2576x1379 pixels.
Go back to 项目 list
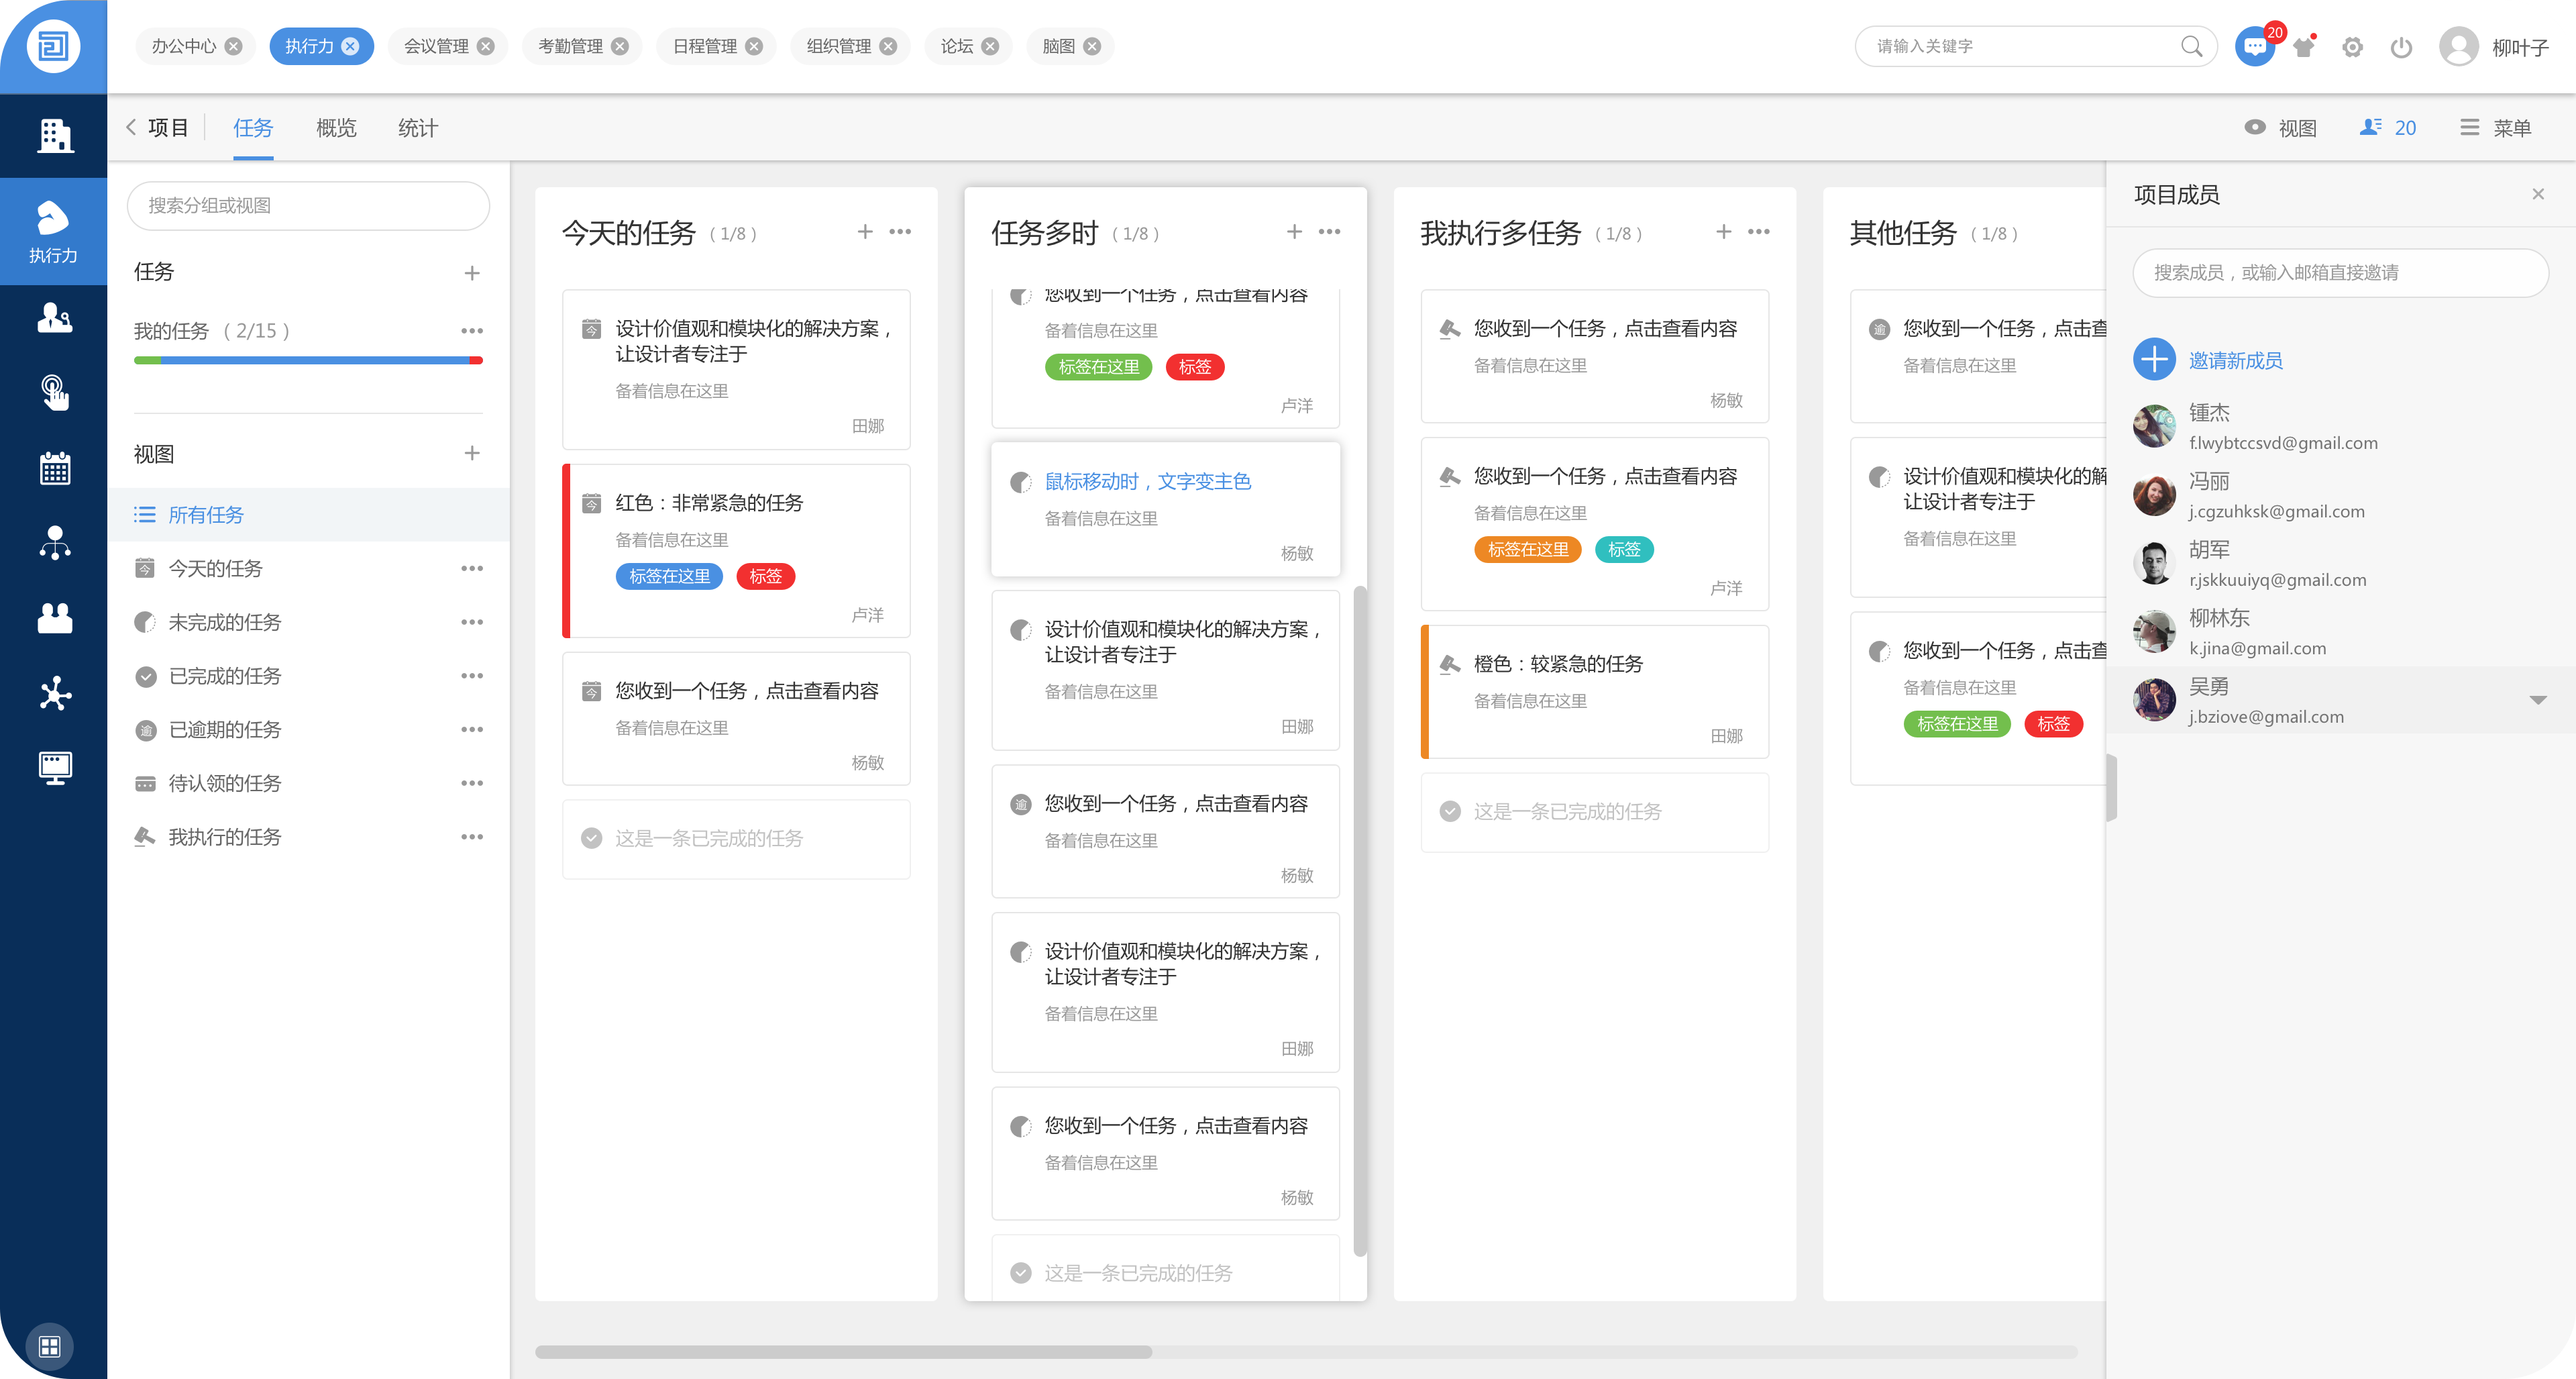click(x=157, y=128)
